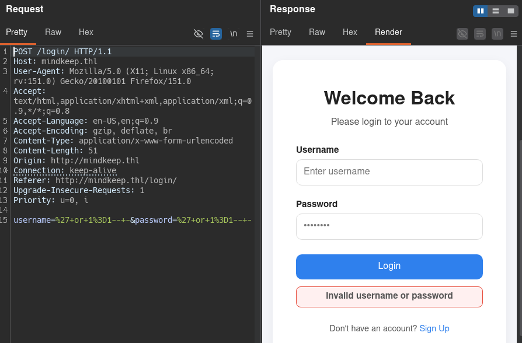Click the disabled eye icon in Response
This screenshot has width=522, height=343.
(x=462, y=34)
